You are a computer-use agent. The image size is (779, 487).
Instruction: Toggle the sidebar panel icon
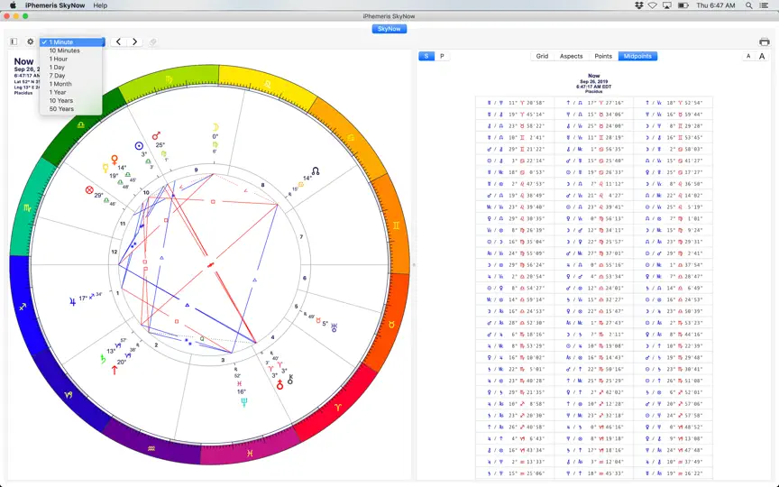coord(14,41)
